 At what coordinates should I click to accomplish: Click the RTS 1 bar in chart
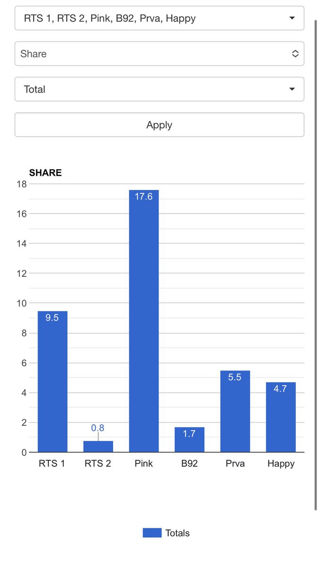coord(52,382)
